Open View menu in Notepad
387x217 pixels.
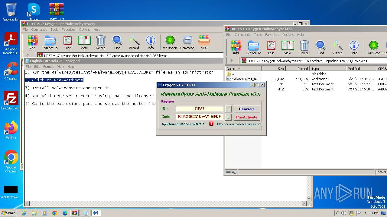(x=60, y=67)
